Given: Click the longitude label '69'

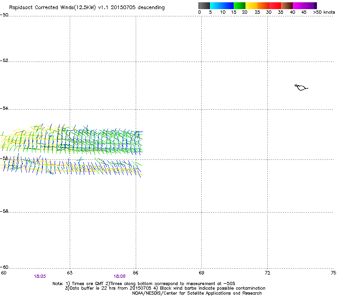Looking at the screenshot, I should (201, 273).
